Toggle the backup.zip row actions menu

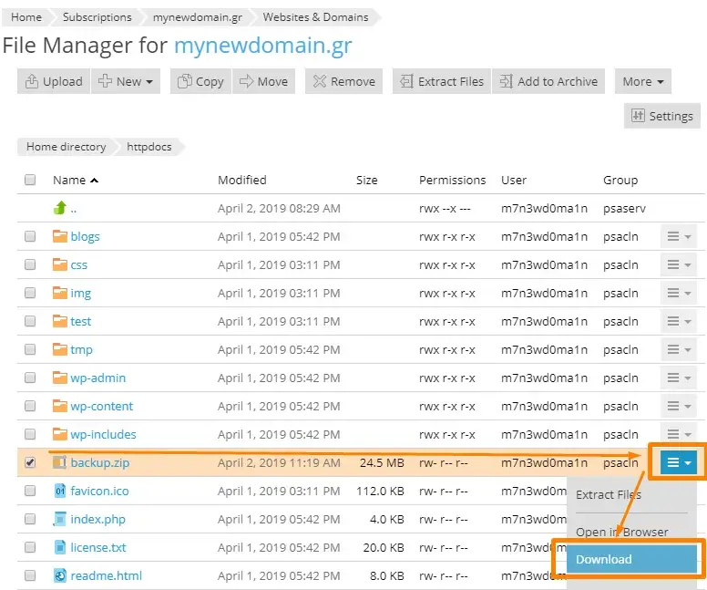pos(679,462)
